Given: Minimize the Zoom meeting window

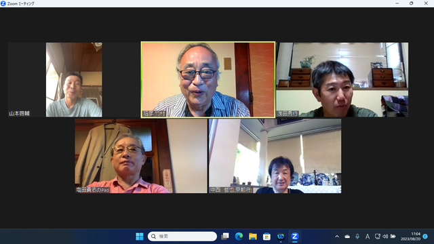Looking at the screenshot, I should coord(397,3).
